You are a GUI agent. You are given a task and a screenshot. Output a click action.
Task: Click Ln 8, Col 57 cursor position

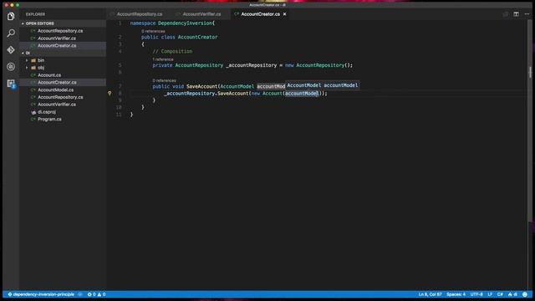pos(430,294)
